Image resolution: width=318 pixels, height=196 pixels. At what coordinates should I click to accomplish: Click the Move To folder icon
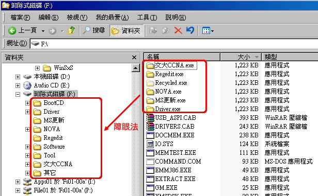[153, 31]
